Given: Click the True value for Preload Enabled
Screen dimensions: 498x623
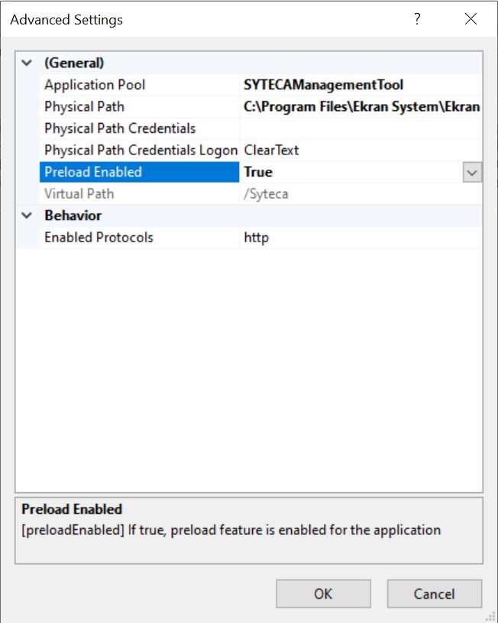Looking at the screenshot, I should pyautogui.click(x=258, y=173).
